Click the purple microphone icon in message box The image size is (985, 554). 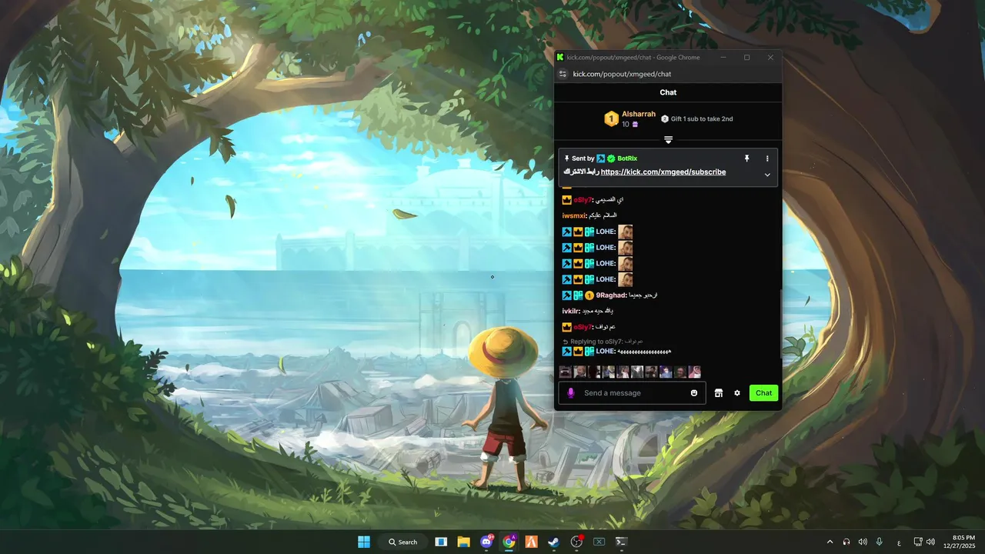pyautogui.click(x=570, y=393)
